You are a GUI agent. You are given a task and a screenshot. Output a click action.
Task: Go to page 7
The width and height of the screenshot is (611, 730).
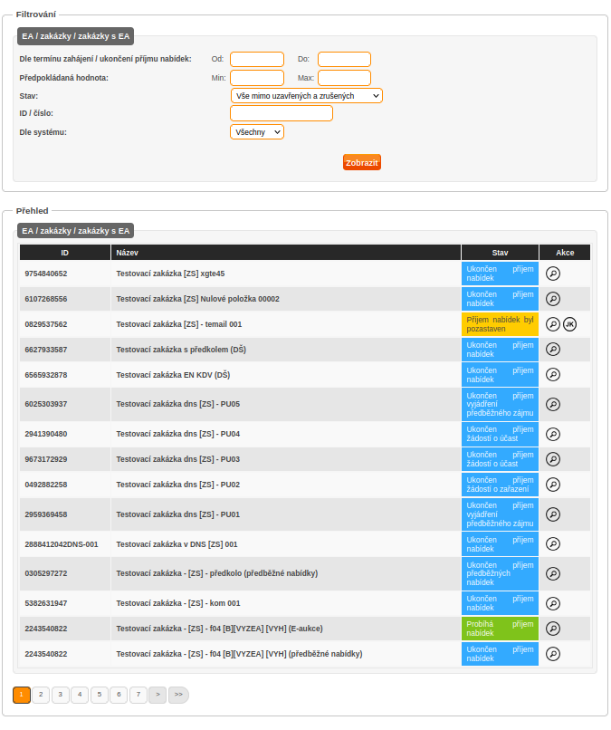point(138,695)
